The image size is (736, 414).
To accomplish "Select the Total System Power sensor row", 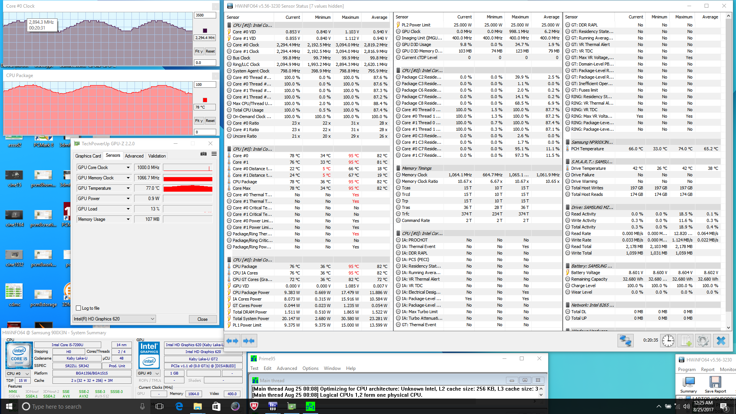I will [308, 319].
